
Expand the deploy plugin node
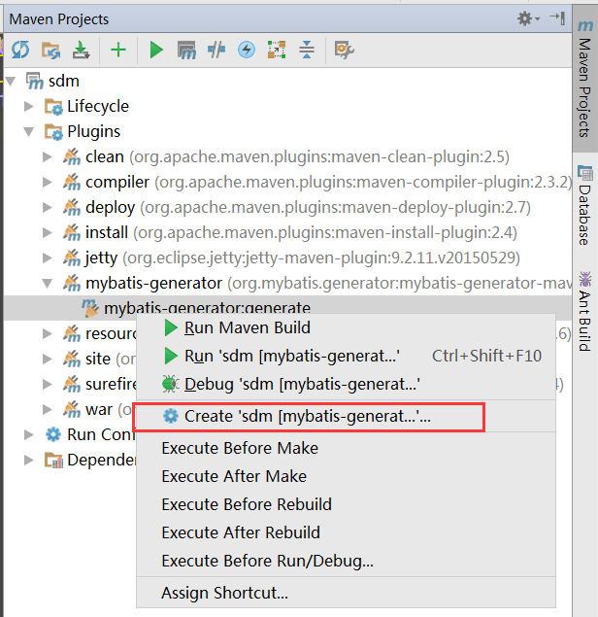tap(48, 207)
